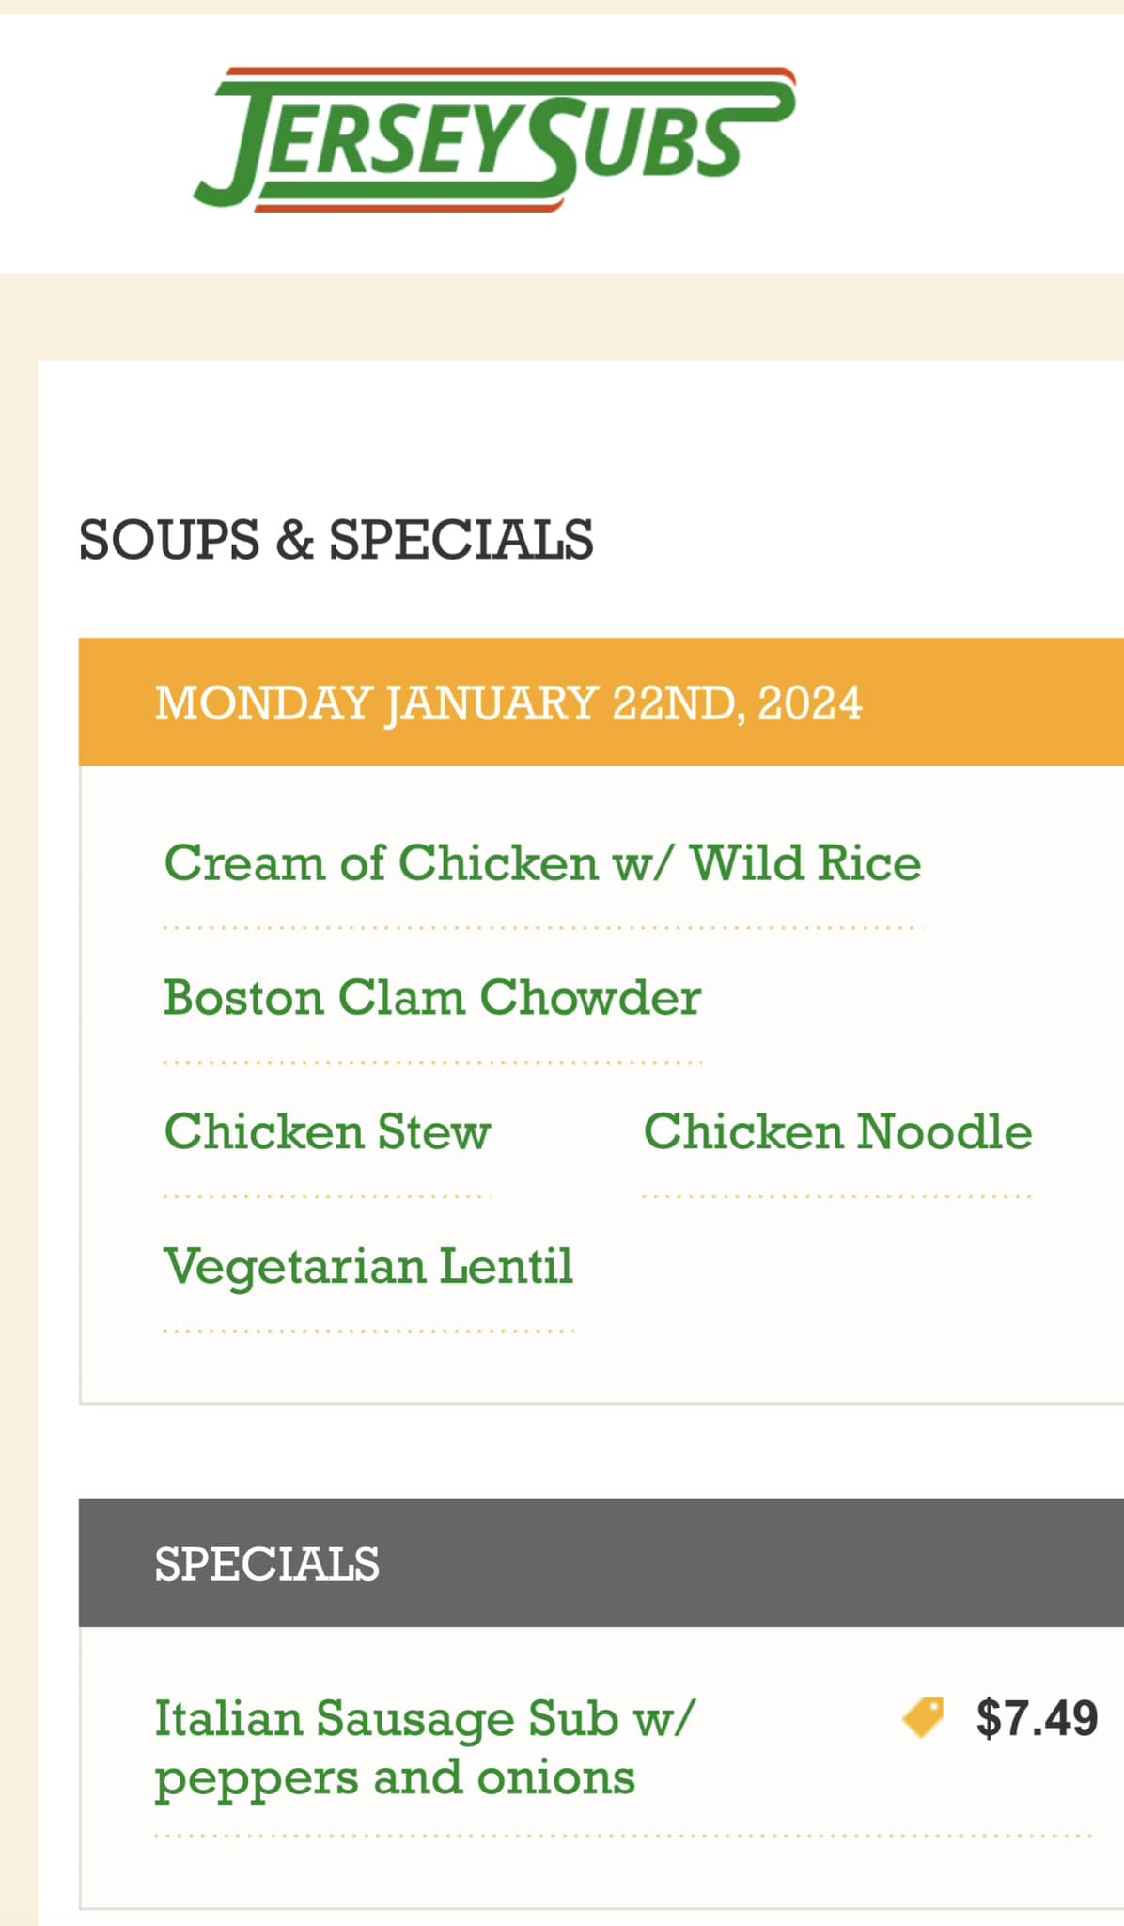The width and height of the screenshot is (1124, 1926).
Task: Click the $7.49 price
Action: tap(1037, 1718)
